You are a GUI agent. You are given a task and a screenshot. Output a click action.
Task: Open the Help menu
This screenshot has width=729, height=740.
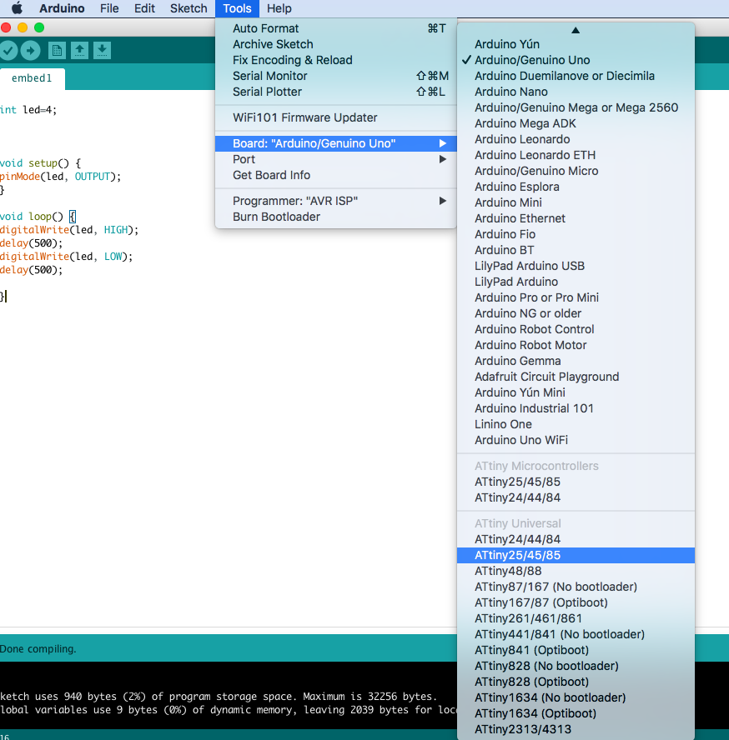(279, 8)
